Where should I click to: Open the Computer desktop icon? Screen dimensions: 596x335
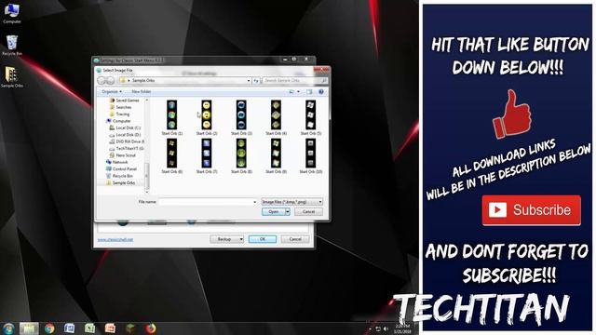click(x=12, y=13)
